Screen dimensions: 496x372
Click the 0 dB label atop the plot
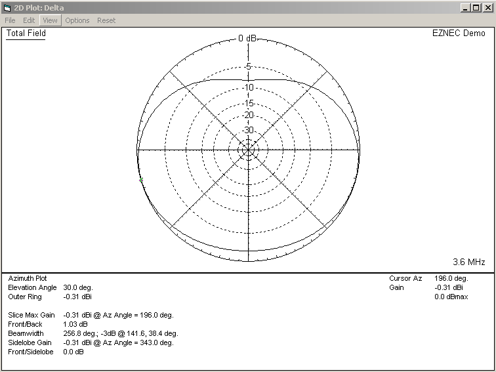click(x=248, y=38)
